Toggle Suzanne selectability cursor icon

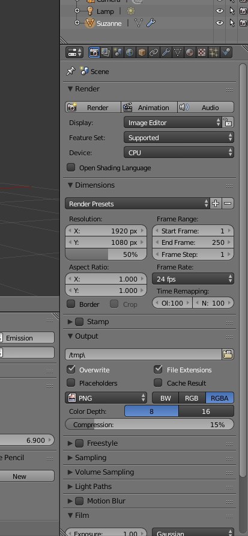coord(232,23)
